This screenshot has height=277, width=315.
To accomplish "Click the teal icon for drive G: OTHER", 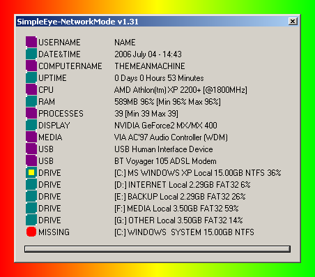I will pyautogui.click(x=31, y=220).
